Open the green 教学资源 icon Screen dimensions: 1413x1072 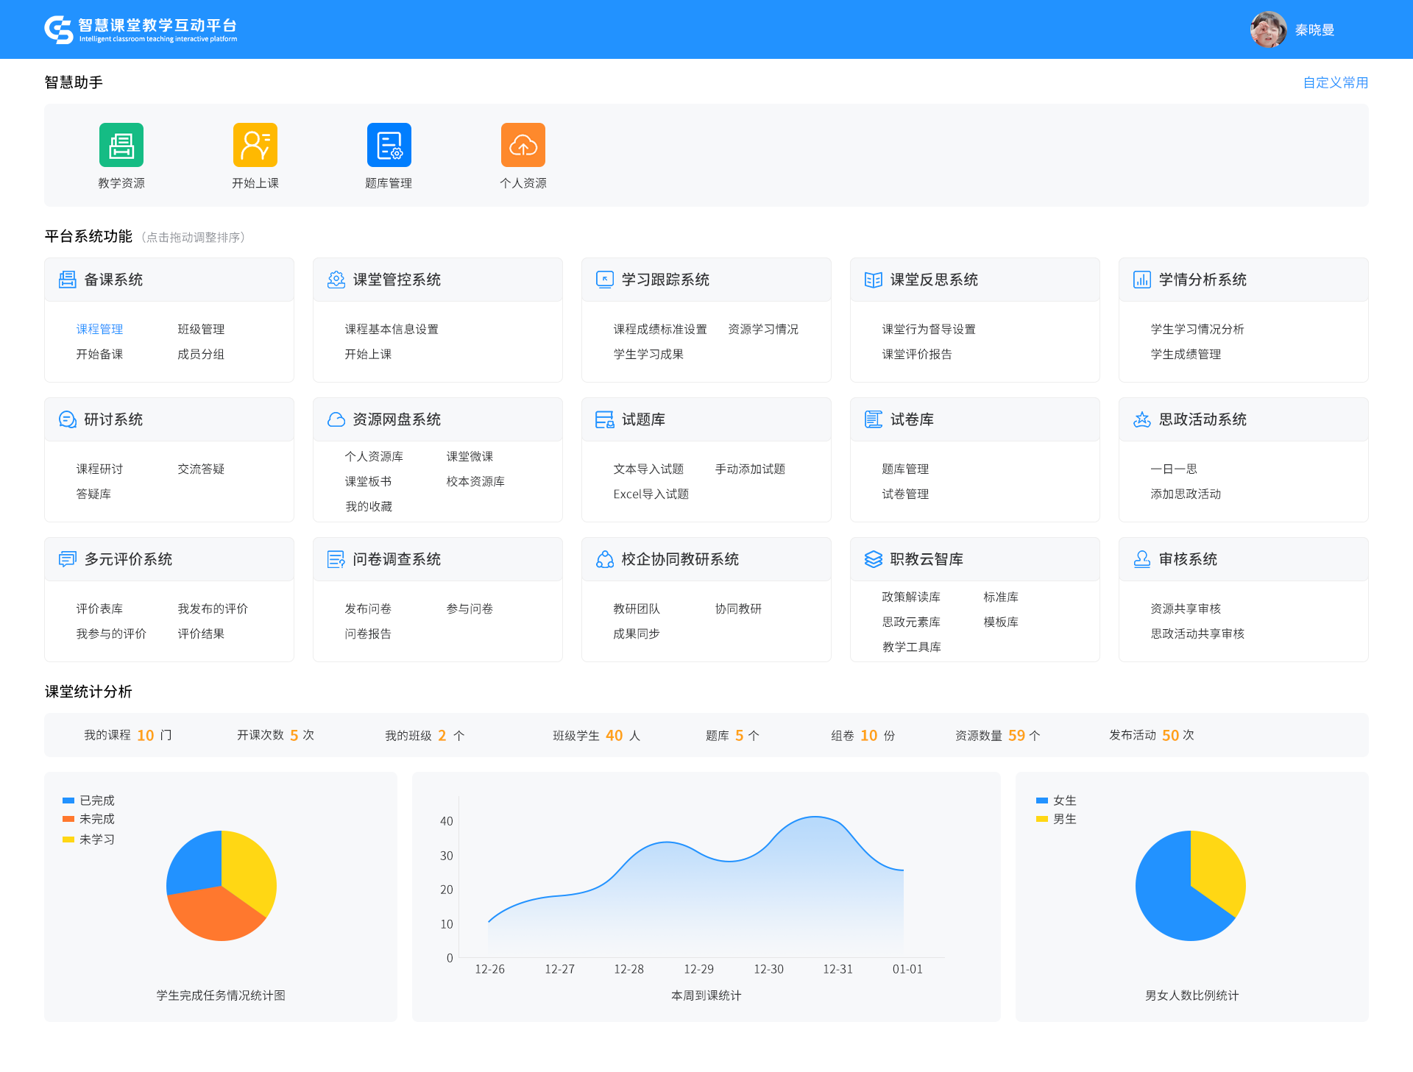pyautogui.click(x=121, y=145)
